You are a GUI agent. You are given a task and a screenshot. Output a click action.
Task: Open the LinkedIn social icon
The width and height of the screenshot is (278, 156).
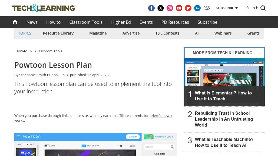(x=197, y=8)
